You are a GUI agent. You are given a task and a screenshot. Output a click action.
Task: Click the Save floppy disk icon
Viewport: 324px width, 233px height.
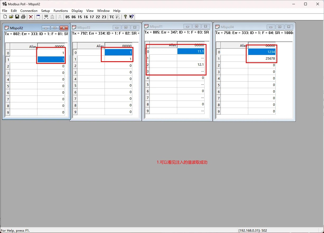[x=17, y=17]
